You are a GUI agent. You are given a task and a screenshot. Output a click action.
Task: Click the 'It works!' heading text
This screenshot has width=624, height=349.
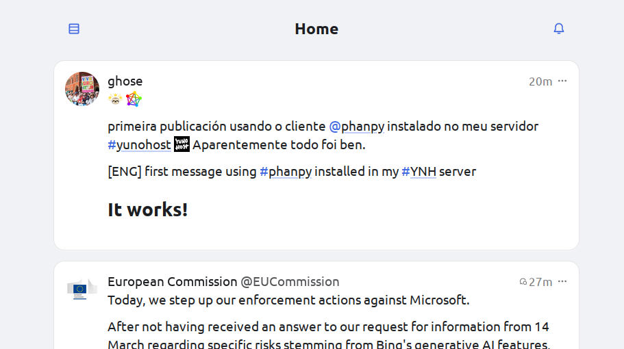(x=148, y=210)
